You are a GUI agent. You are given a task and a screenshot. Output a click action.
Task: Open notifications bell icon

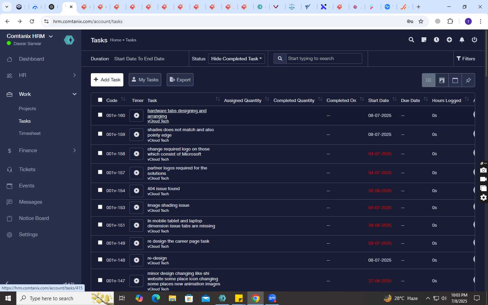click(x=462, y=40)
